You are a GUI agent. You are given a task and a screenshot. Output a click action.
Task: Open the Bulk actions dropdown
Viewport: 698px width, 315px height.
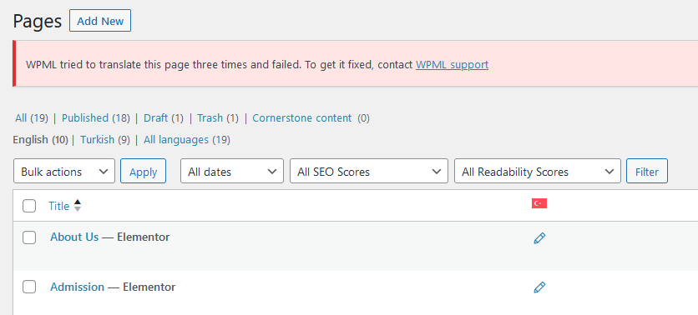coord(64,171)
